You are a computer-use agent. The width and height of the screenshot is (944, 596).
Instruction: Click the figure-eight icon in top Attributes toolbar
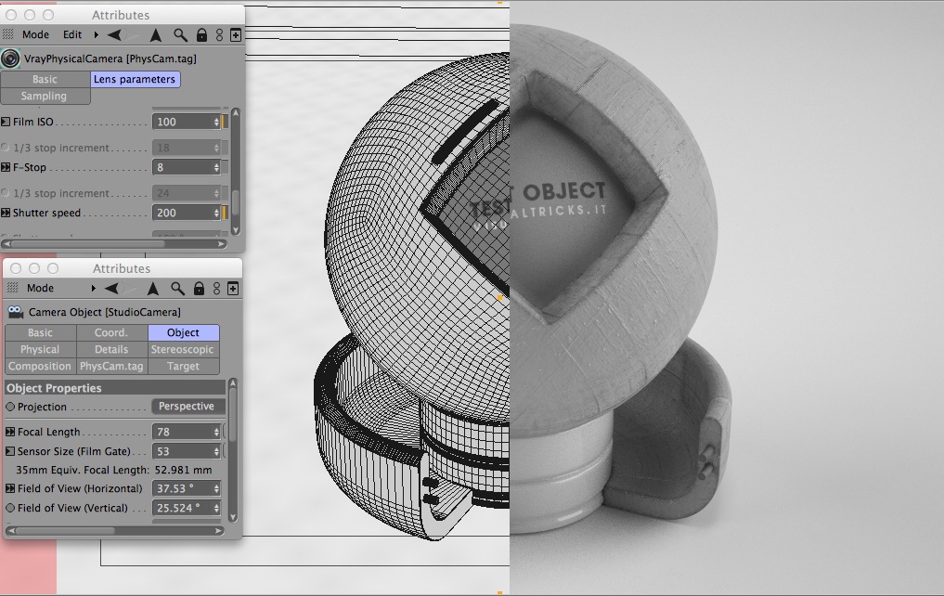[x=219, y=35]
